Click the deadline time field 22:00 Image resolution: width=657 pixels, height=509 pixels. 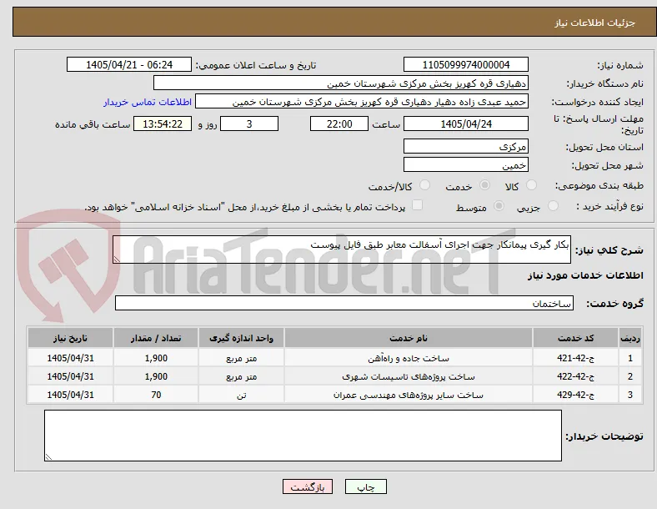point(339,123)
